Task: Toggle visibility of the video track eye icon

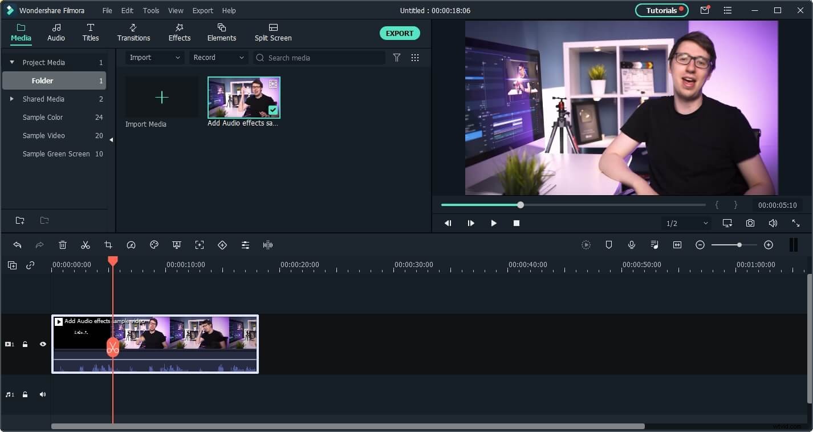Action: [x=43, y=344]
